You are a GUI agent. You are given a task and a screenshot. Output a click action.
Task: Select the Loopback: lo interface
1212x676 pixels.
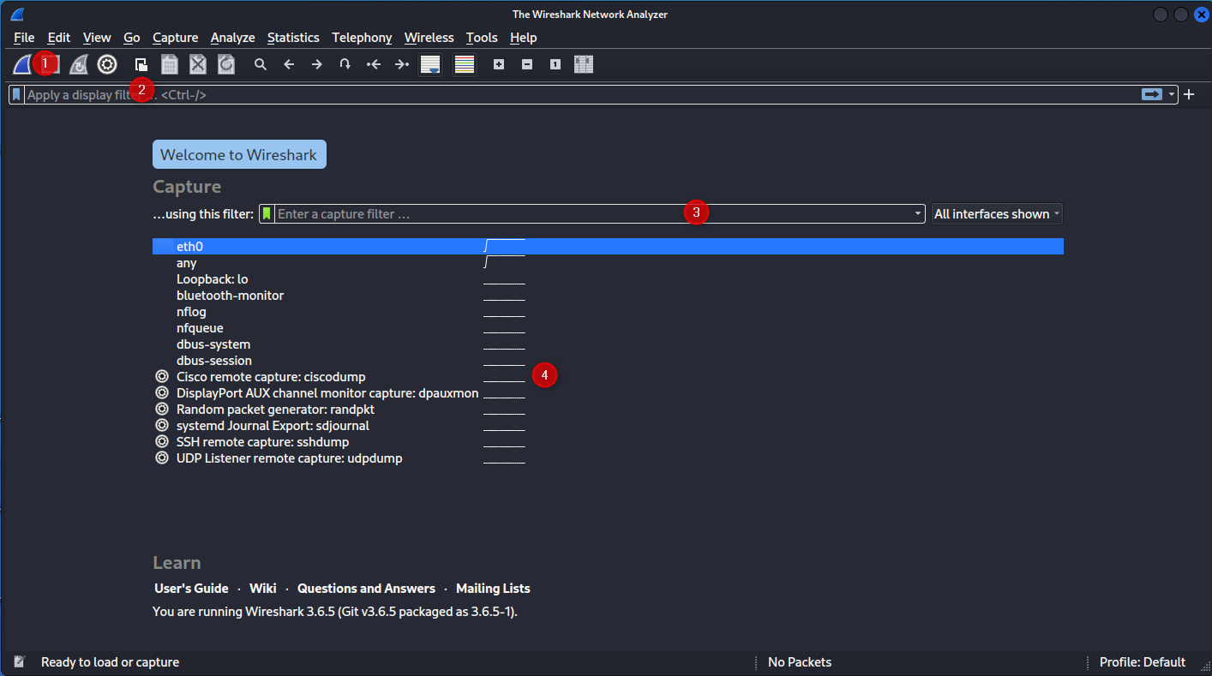point(212,279)
